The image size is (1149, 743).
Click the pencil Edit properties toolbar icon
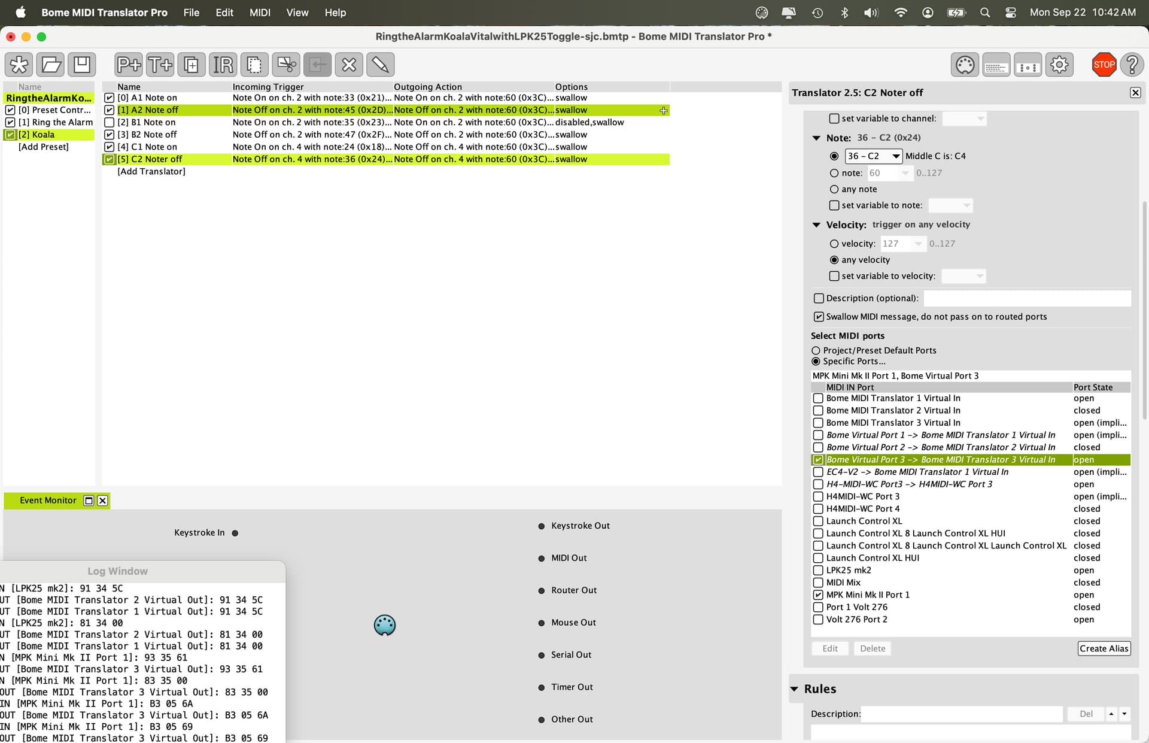pyautogui.click(x=381, y=64)
